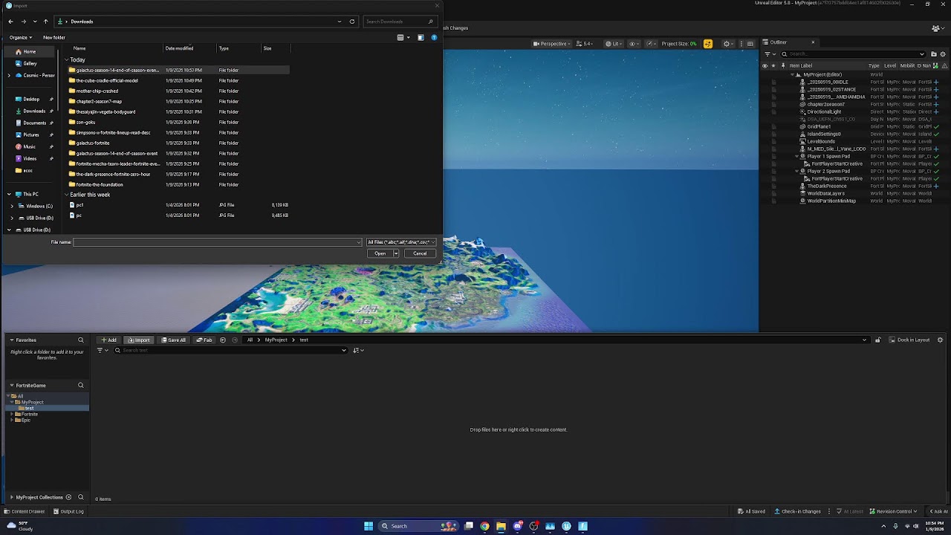Open Home in dialog sidebar

tap(29, 52)
